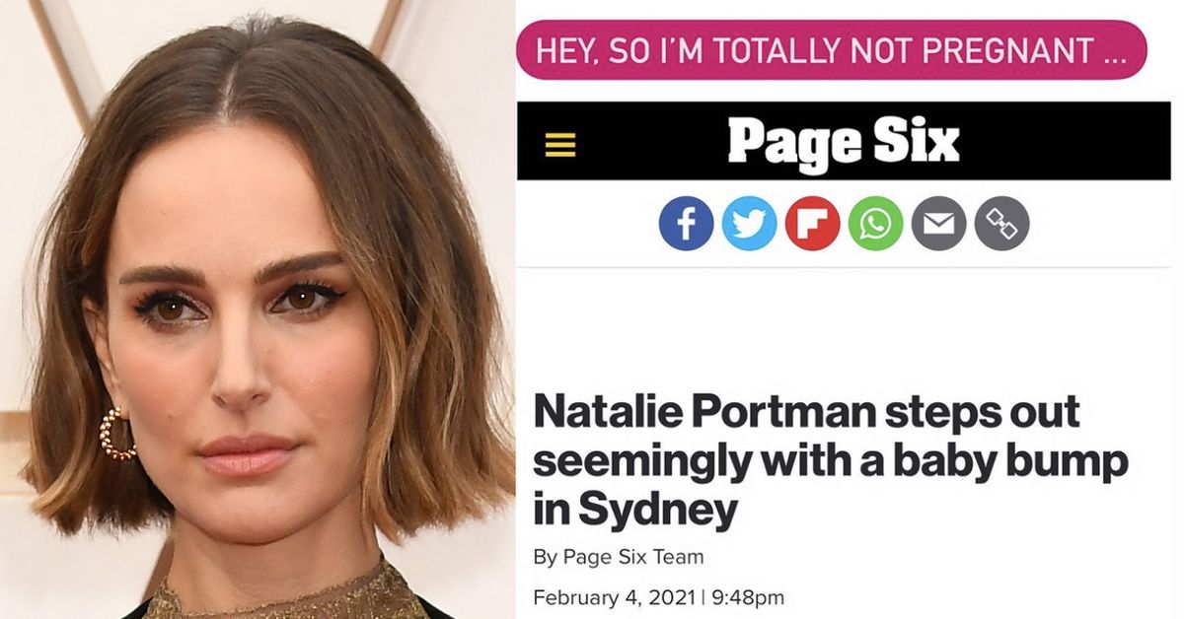Click the Page Six logo

pyautogui.click(x=844, y=143)
